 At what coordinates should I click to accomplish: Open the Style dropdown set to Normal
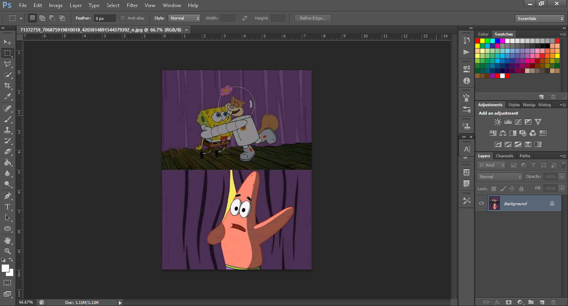pyautogui.click(x=185, y=18)
